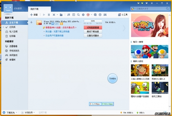Screen dimensions: 172x116
Task: Open the download folder icon in toolbar
Action: click(61, 15)
